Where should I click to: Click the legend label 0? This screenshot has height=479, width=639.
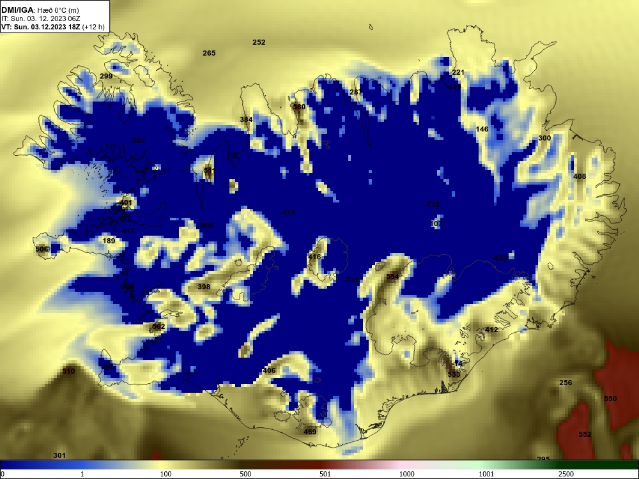[3, 474]
